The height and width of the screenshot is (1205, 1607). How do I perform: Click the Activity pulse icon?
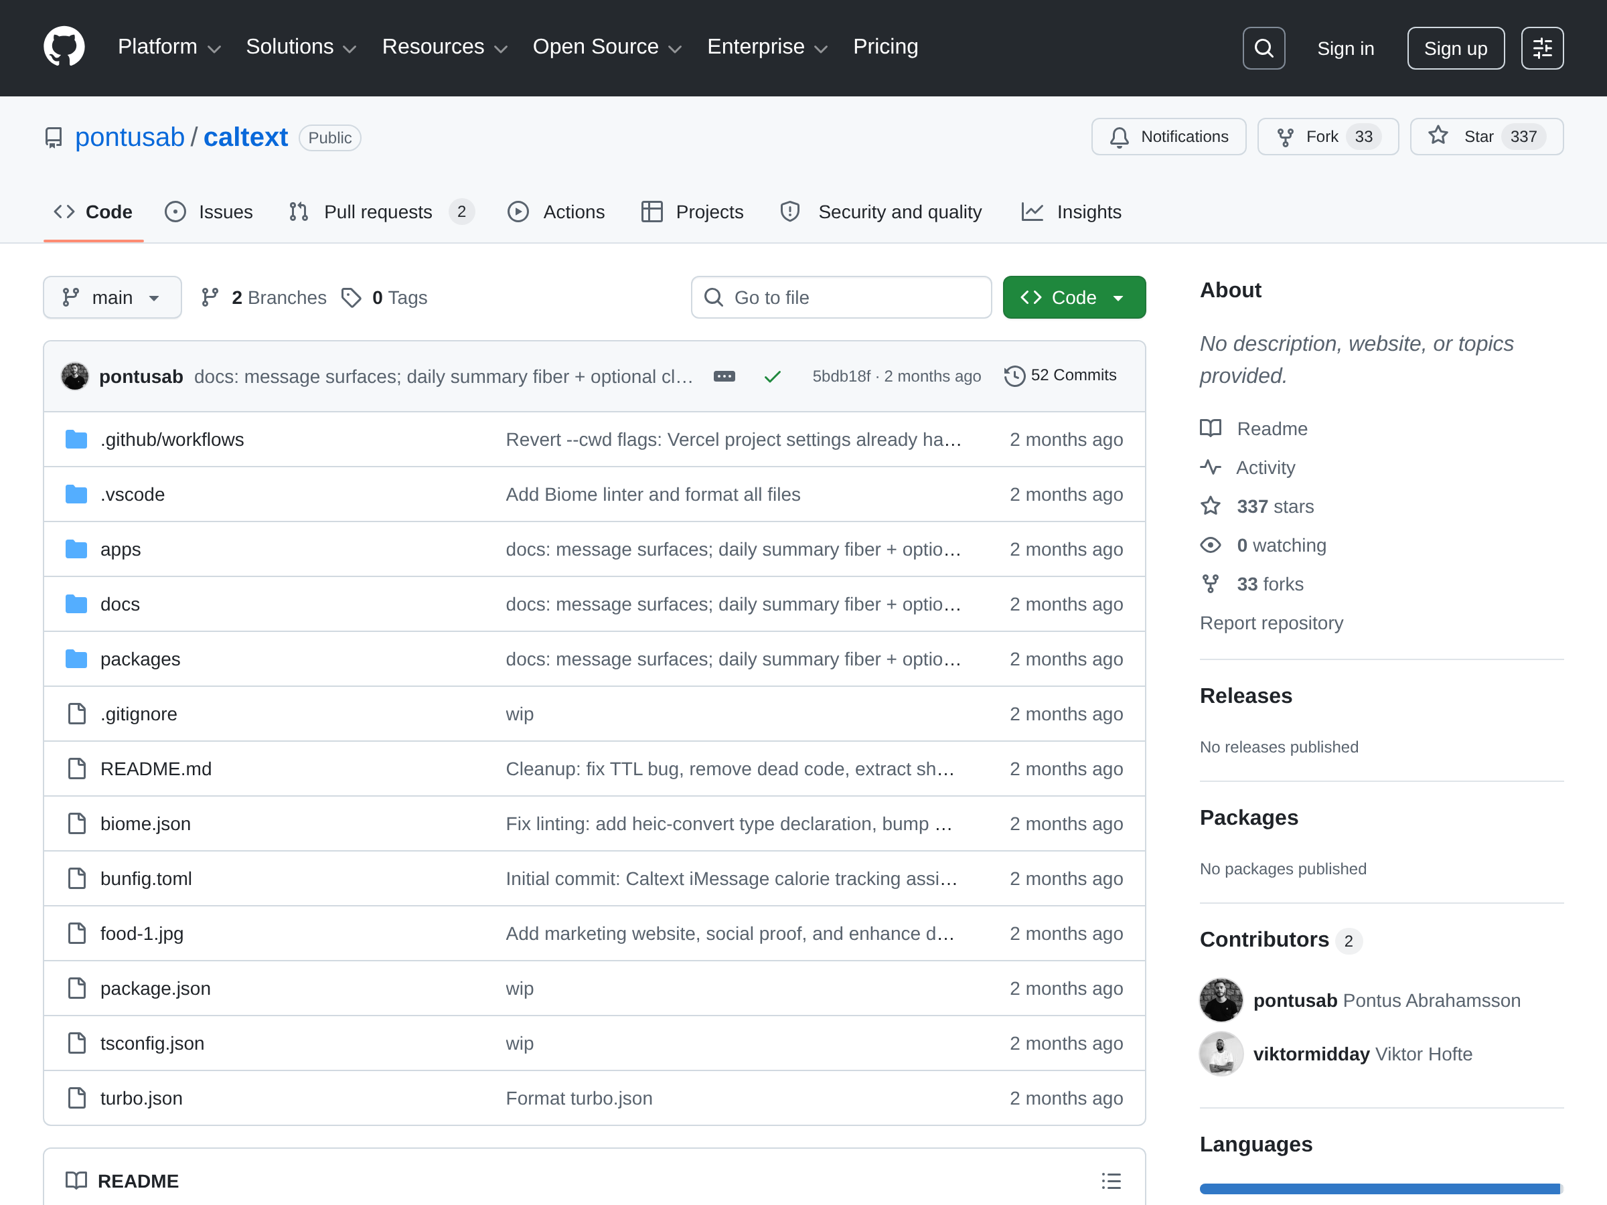tap(1211, 468)
